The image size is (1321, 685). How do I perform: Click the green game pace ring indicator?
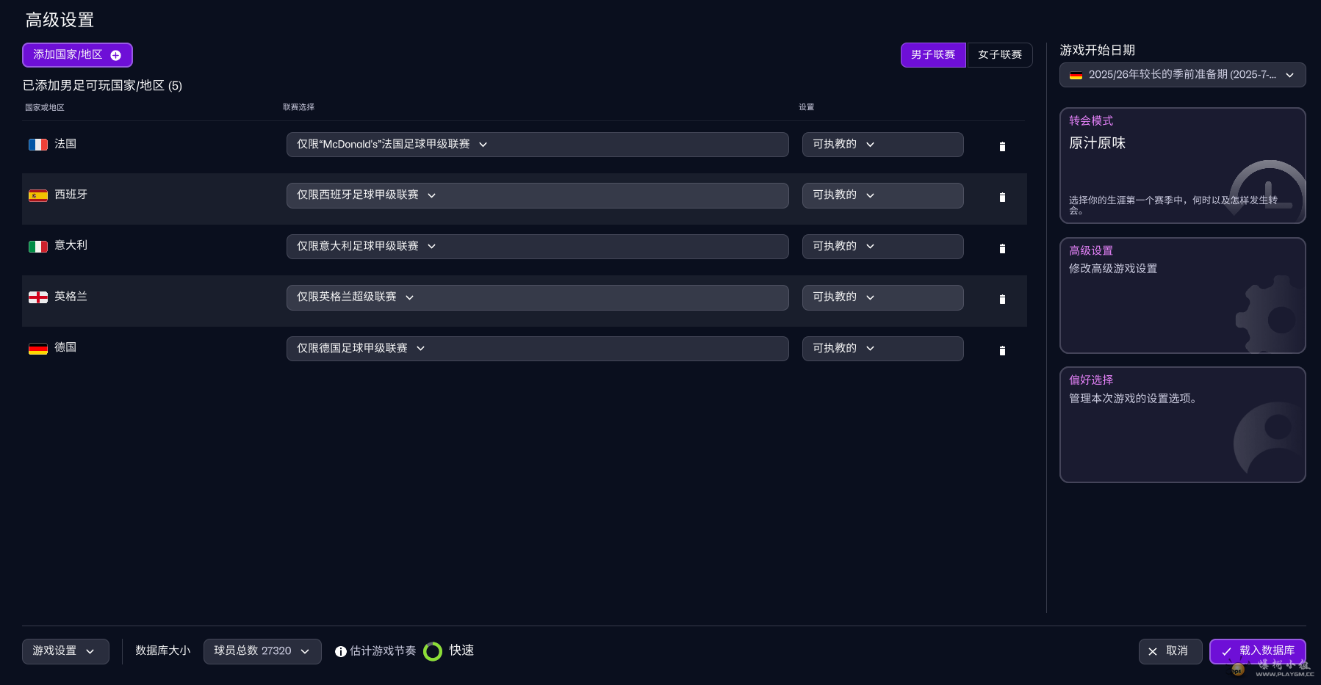[433, 651]
